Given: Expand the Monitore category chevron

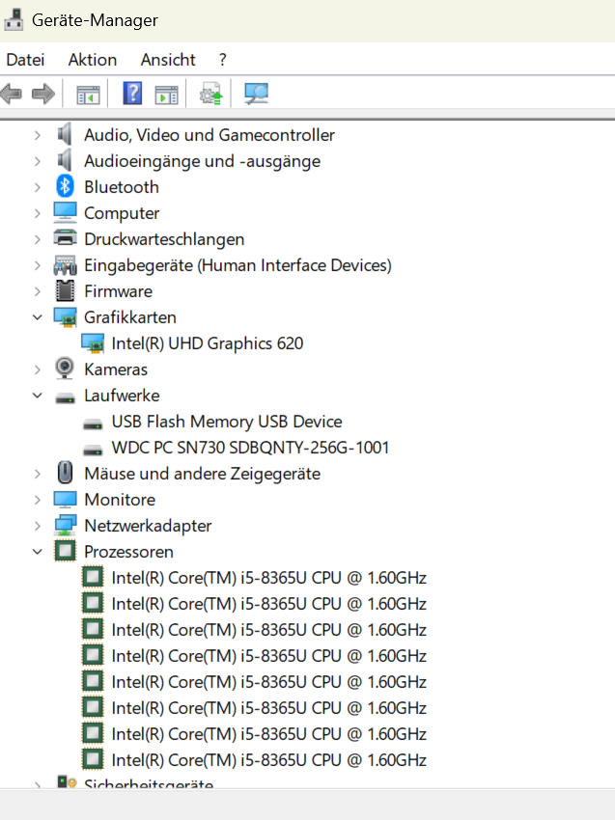Looking at the screenshot, I should 37,500.
